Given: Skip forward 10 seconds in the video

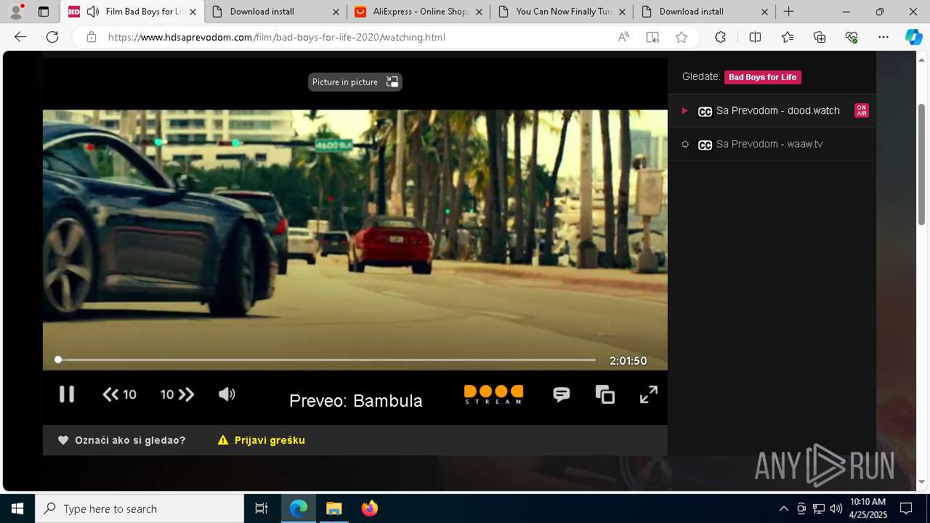Looking at the screenshot, I should (x=177, y=394).
